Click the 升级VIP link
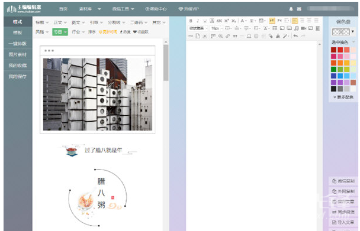This screenshot has width=360, height=231. tap(188, 9)
